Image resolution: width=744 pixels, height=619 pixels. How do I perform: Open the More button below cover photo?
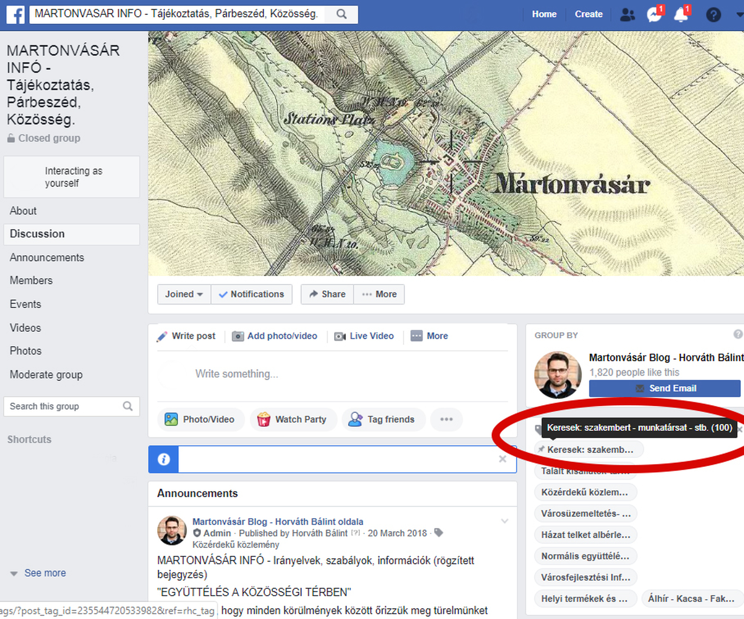(x=379, y=294)
